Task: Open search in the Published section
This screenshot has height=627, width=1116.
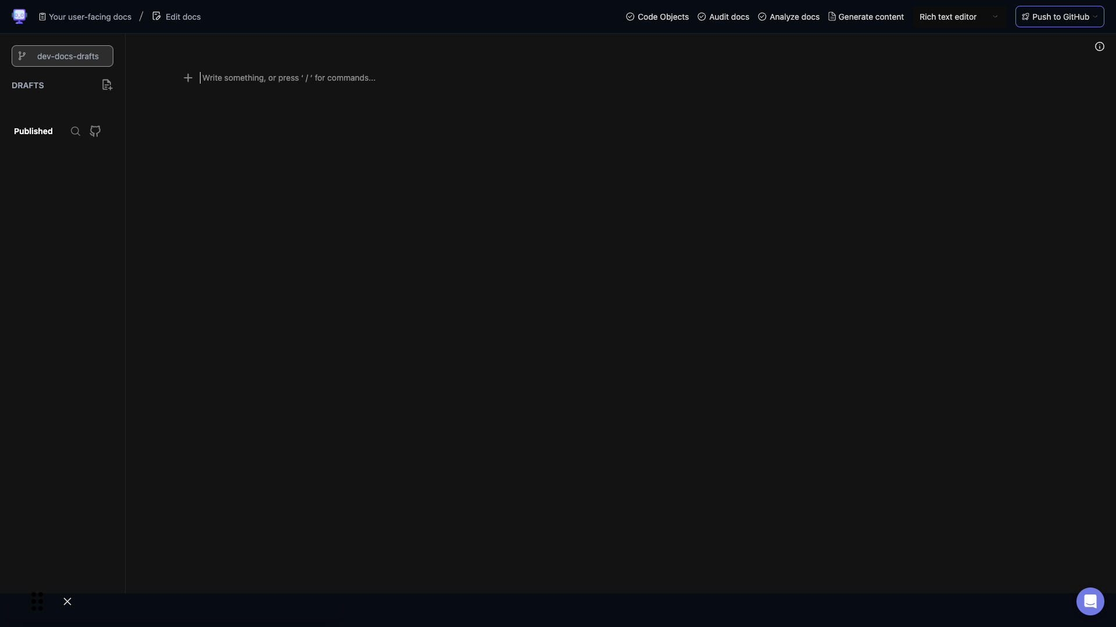Action: 75,131
